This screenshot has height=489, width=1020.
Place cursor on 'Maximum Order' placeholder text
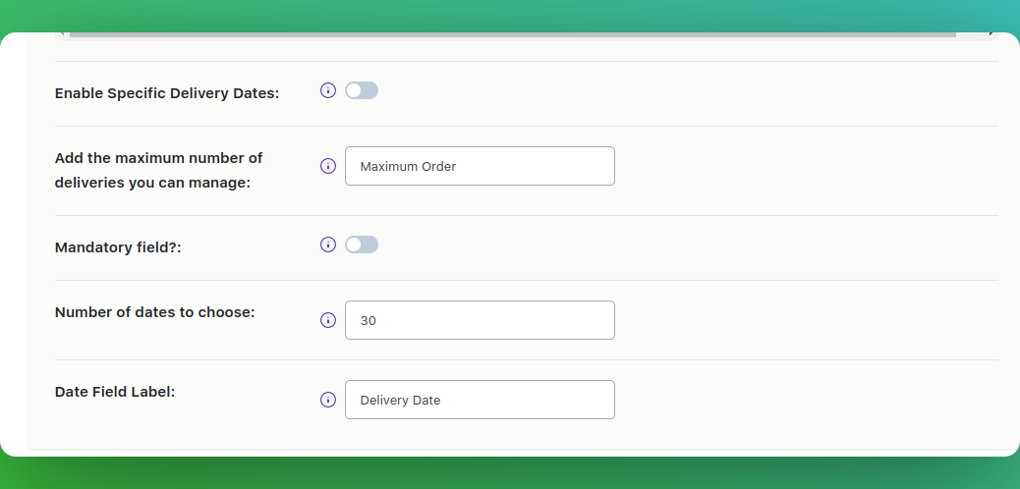(408, 167)
